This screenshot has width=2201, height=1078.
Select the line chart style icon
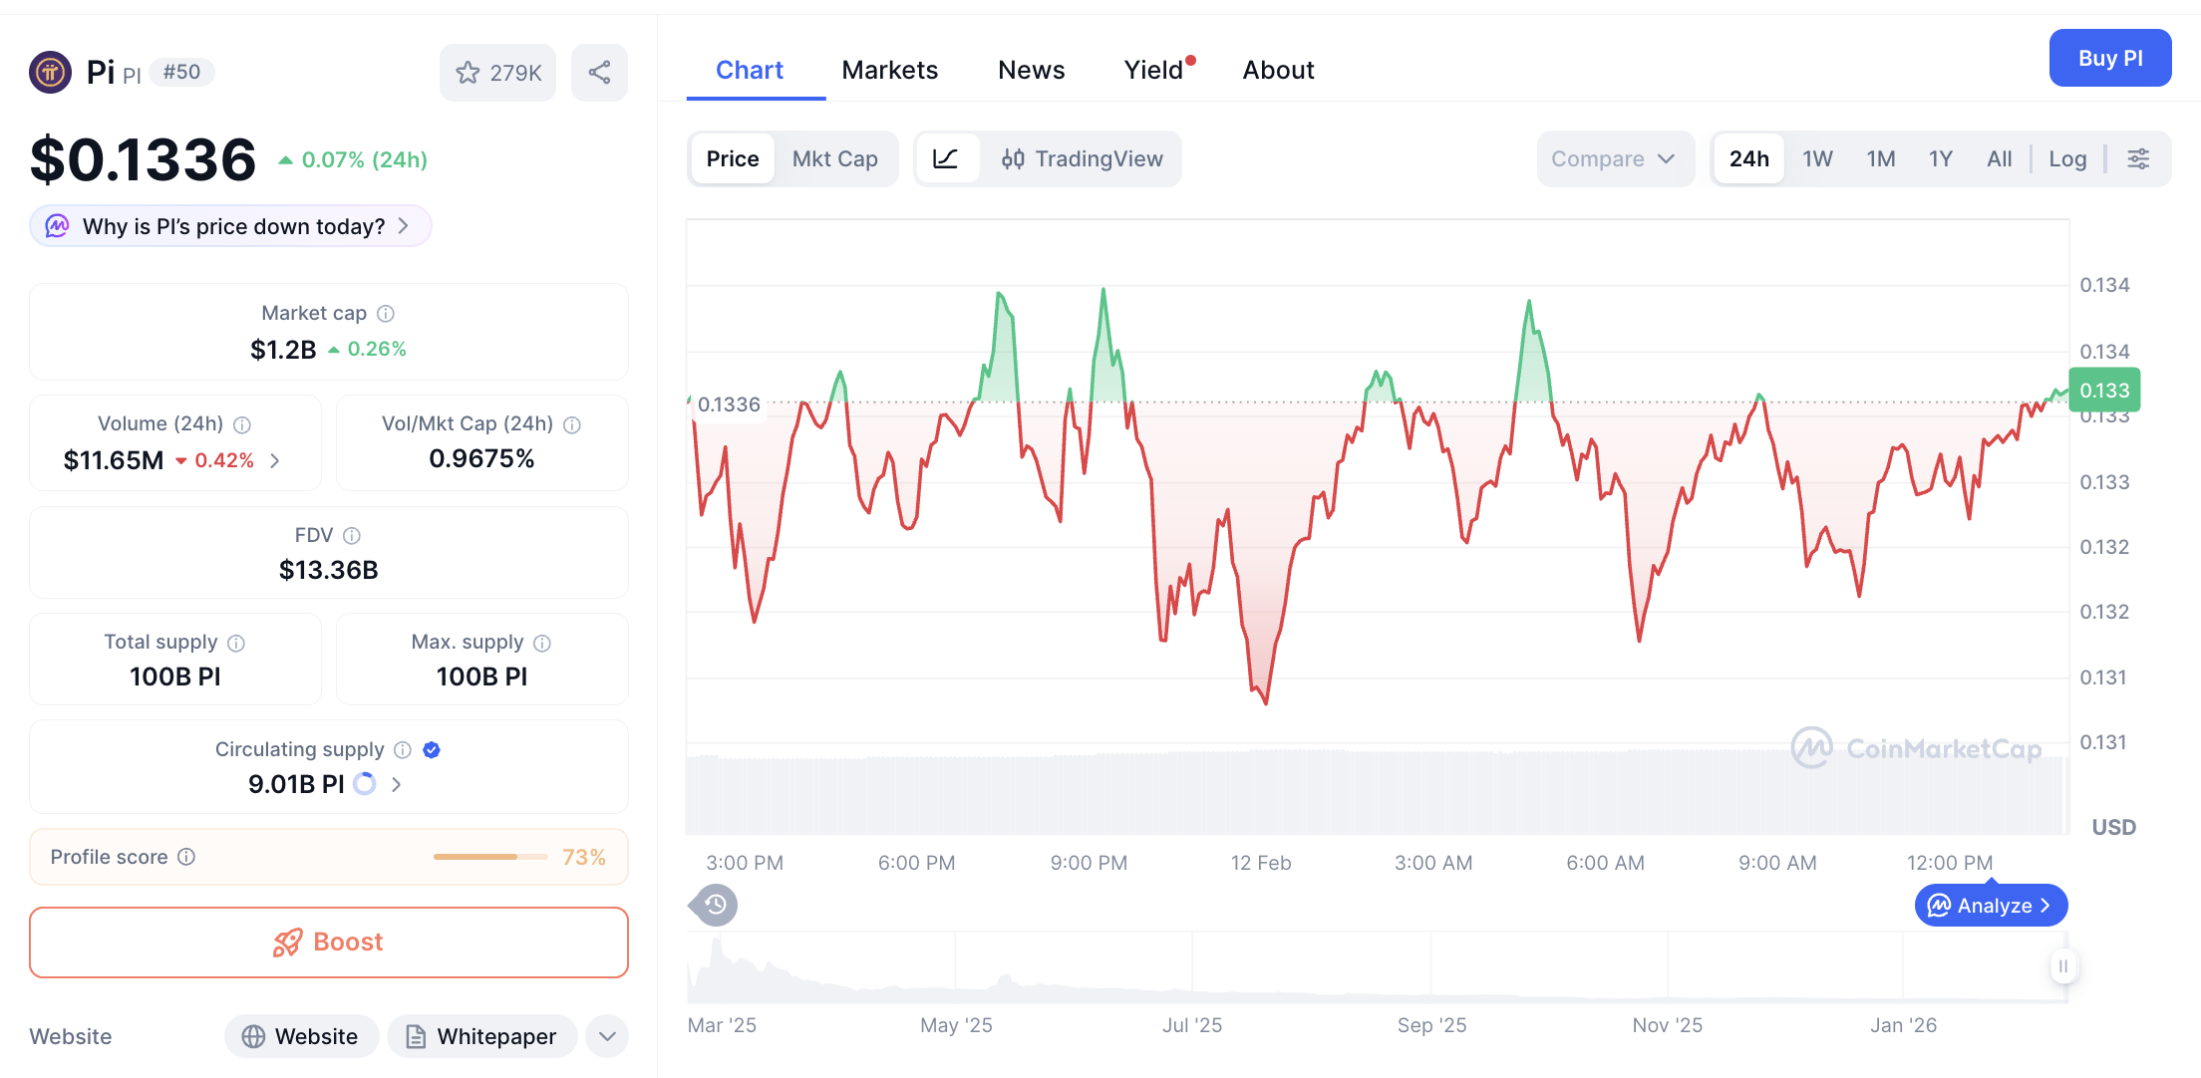947,158
